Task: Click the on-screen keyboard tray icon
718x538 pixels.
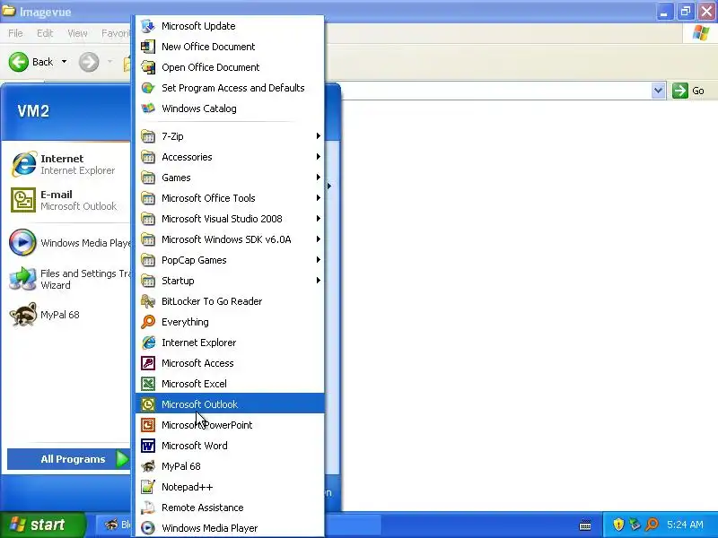Action: coord(585,525)
